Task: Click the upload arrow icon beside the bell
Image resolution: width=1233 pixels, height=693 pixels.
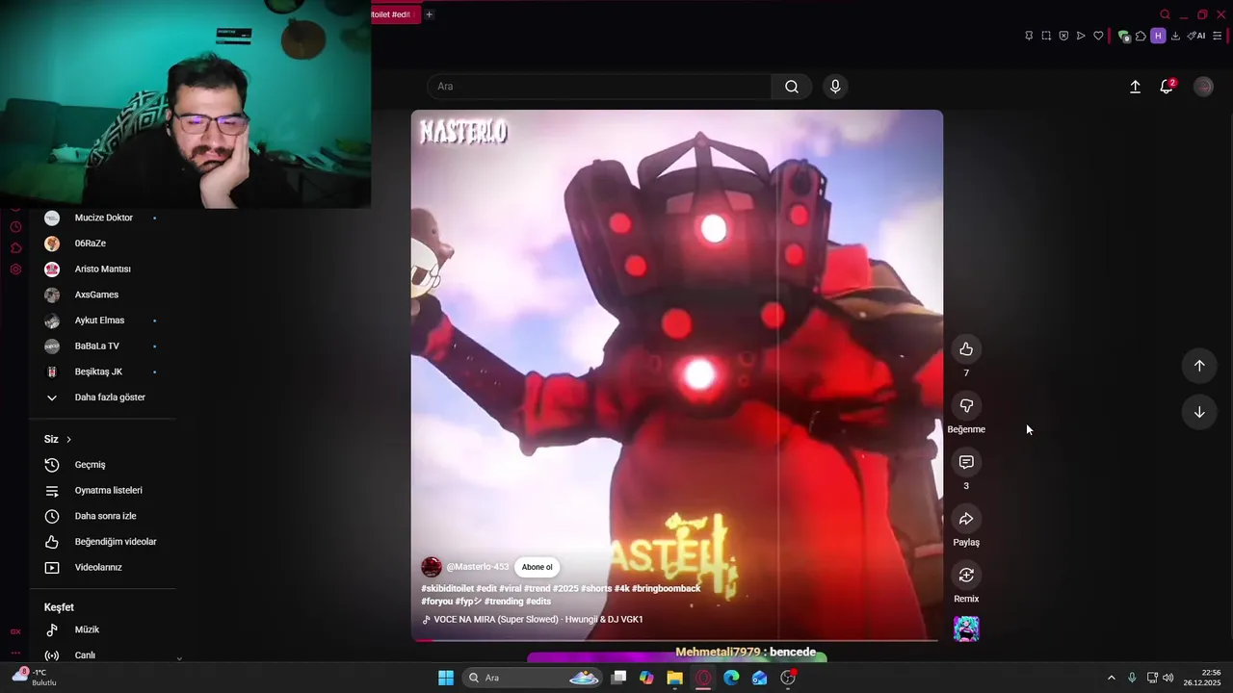Action: tap(1135, 87)
